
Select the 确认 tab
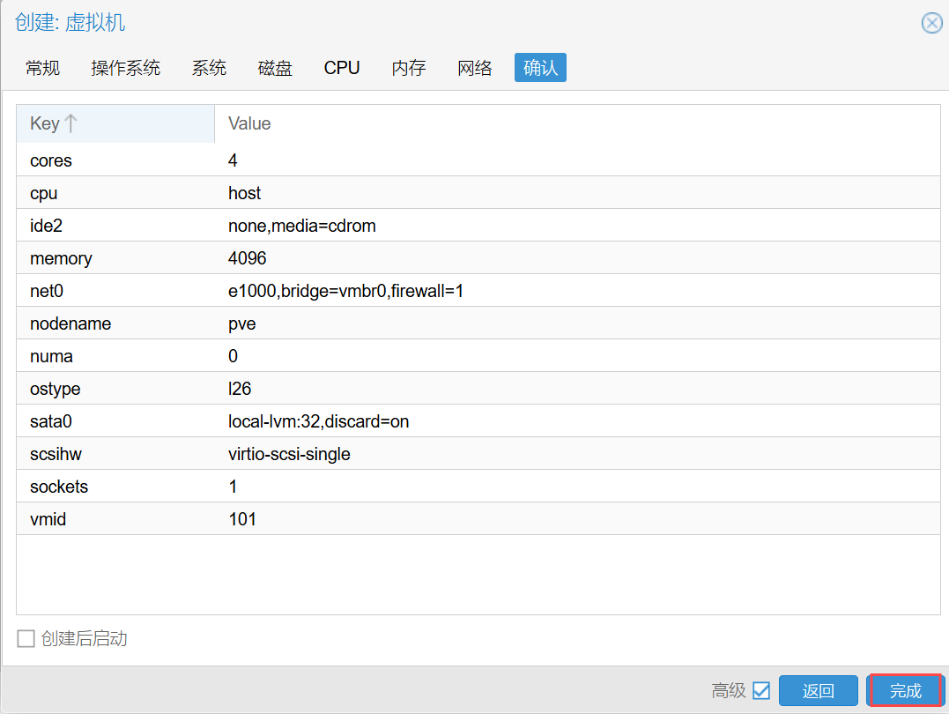click(x=540, y=68)
